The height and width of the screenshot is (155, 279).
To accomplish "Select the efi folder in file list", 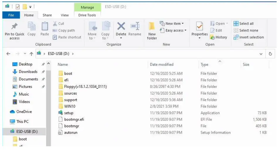I will coord(66,80).
